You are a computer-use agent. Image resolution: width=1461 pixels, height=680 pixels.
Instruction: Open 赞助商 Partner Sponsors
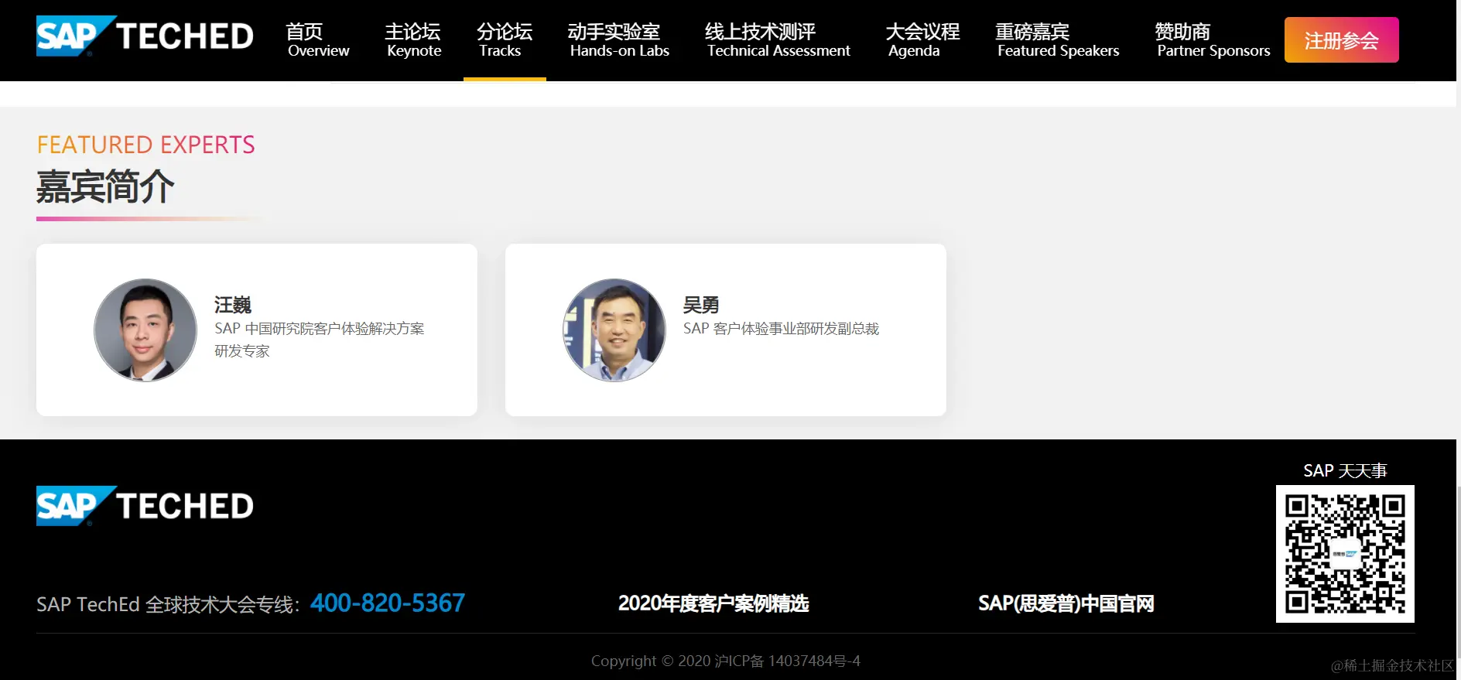tap(1213, 40)
